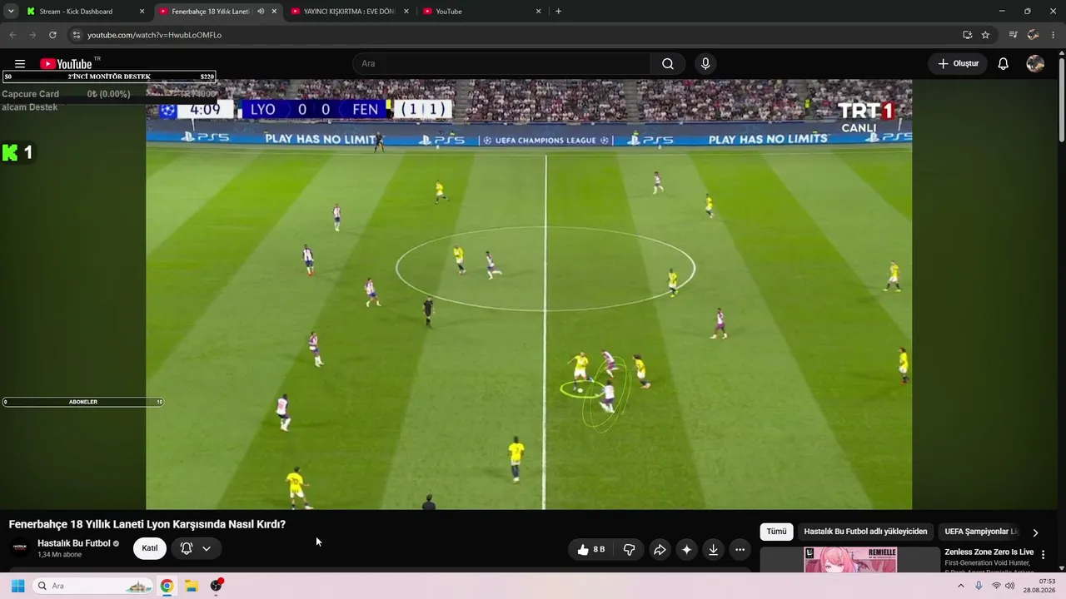Open YouTube notifications bell
Image resolution: width=1066 pixels, height=599 pixels.
1004,64
